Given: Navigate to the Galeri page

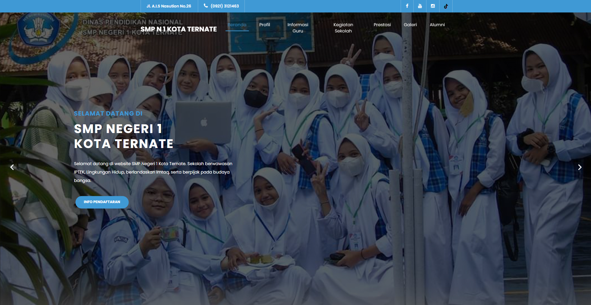Looking at the screenshot, I should (x=410, y=25).
